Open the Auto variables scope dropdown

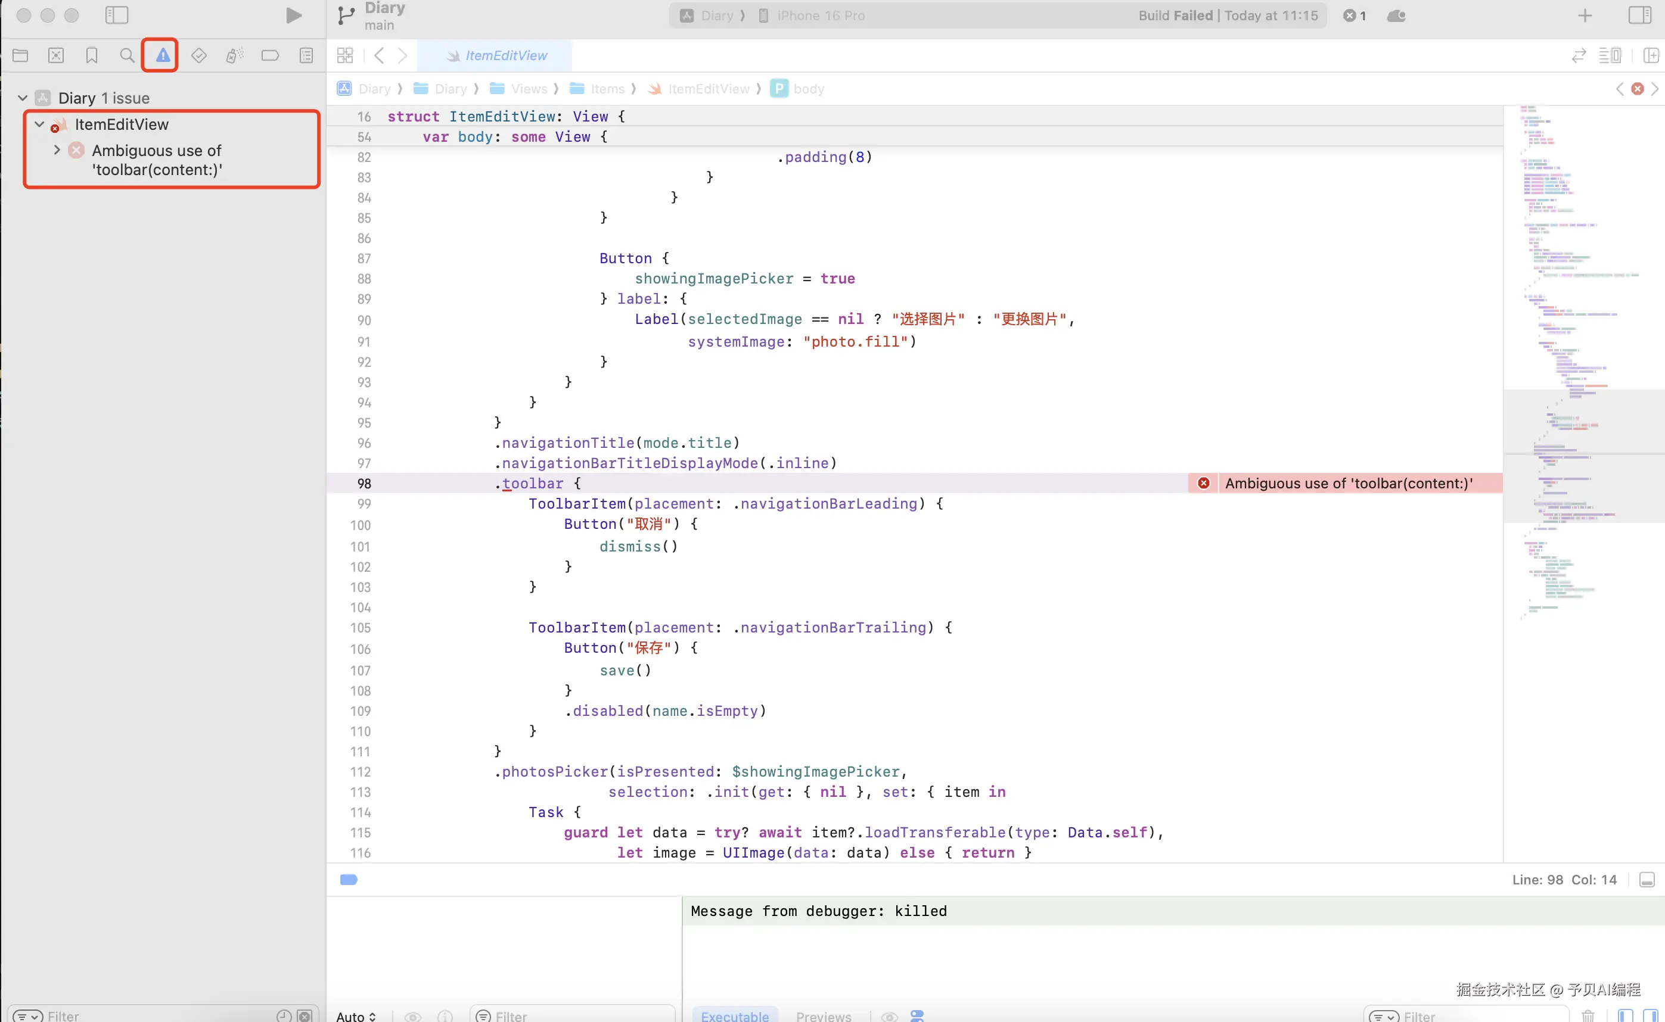(x=356, y=1015)
